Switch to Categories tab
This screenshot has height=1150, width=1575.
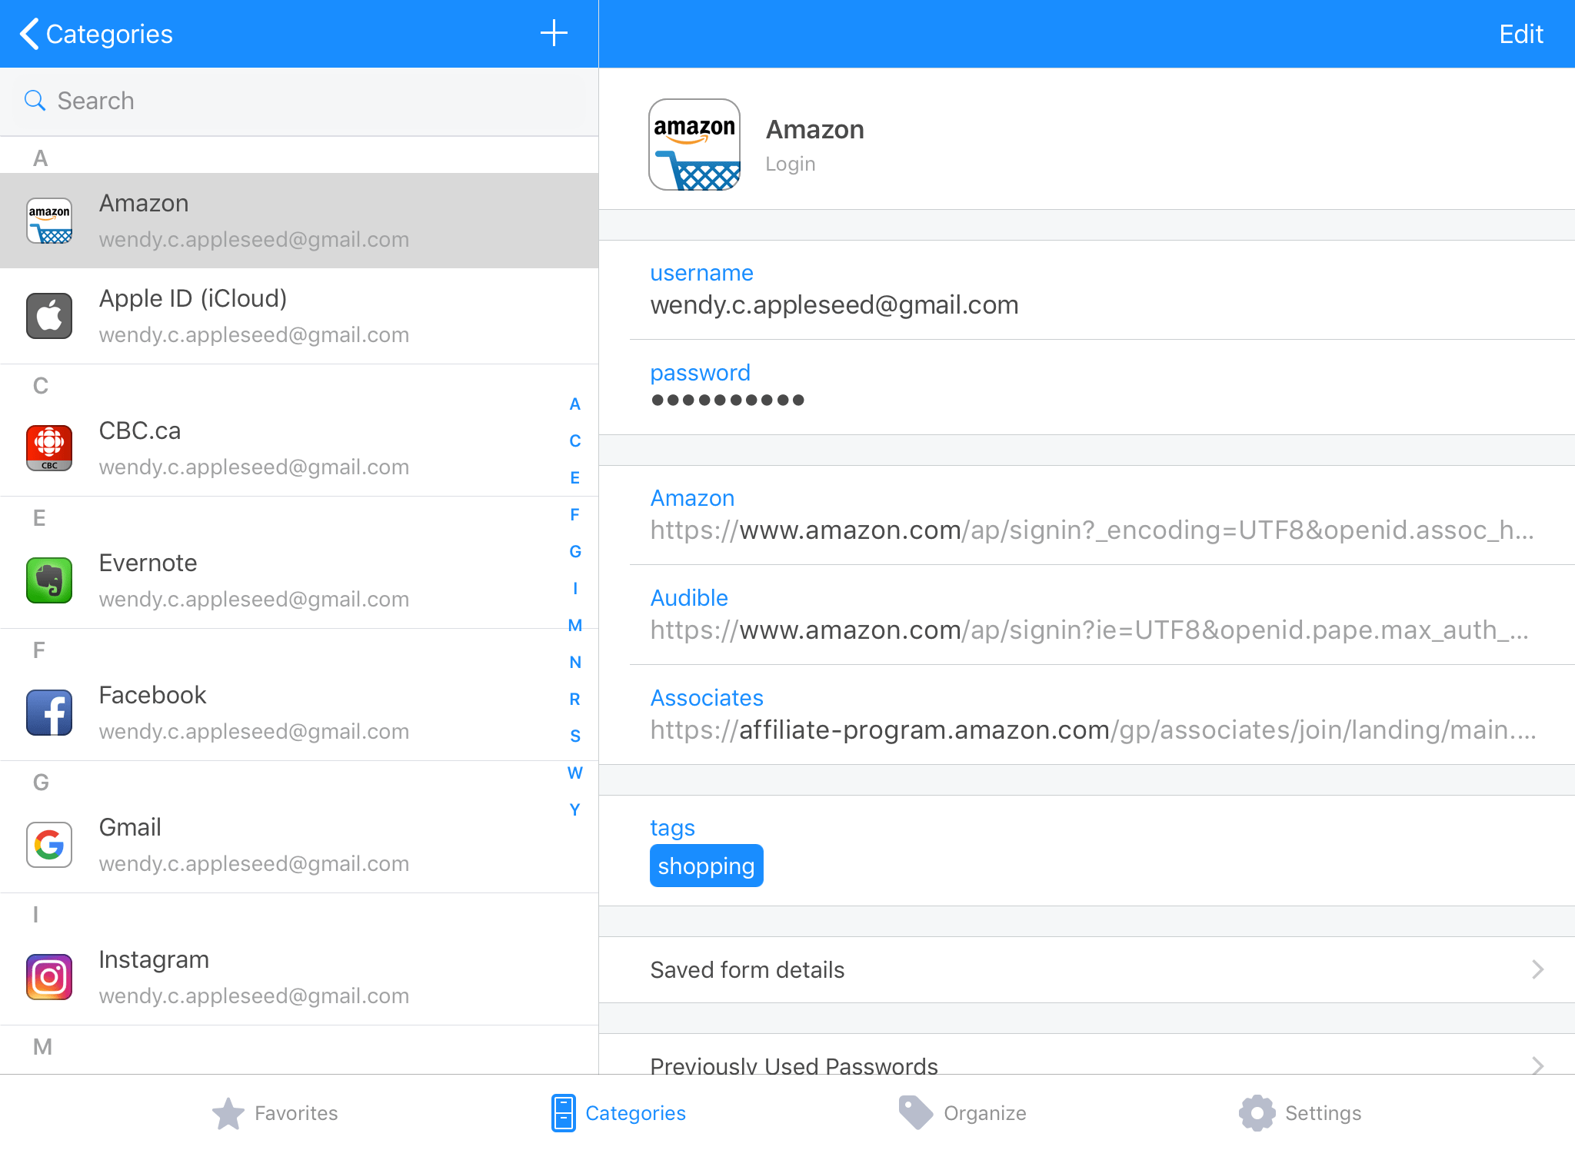[x=618, y=1113]
